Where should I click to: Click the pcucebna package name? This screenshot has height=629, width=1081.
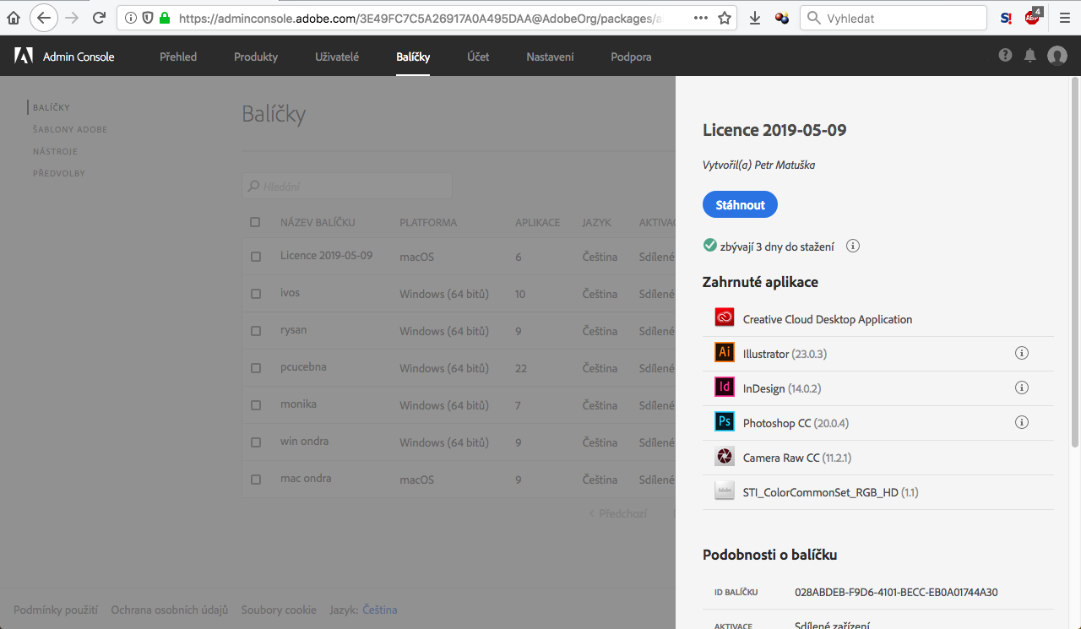(x=303, y=367)
